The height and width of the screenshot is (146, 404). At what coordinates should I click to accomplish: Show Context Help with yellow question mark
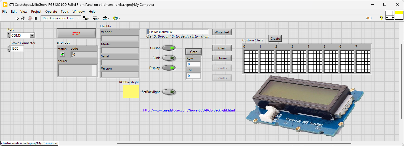[x=381, y=18]
